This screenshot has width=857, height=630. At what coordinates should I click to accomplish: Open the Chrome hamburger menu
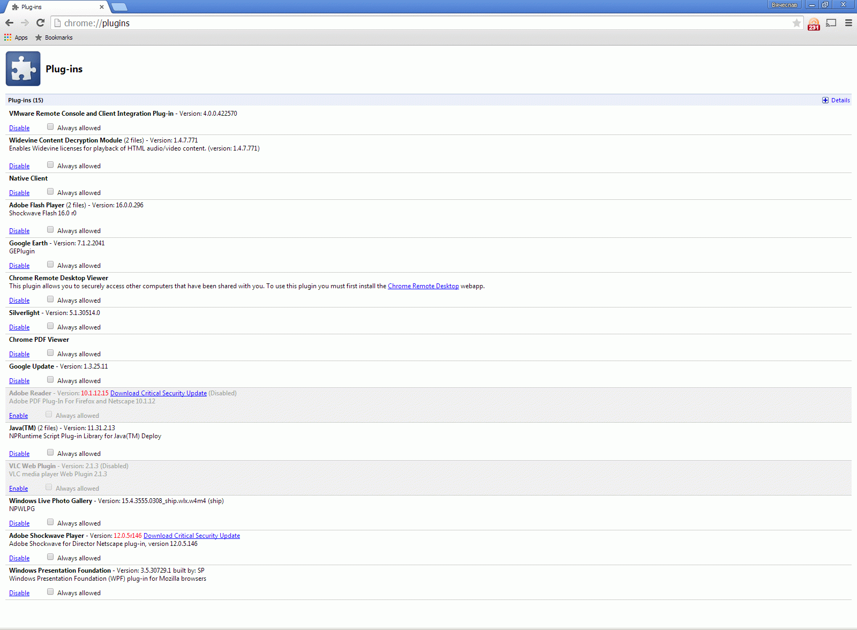pyautogui.click(x=848, y=22)
